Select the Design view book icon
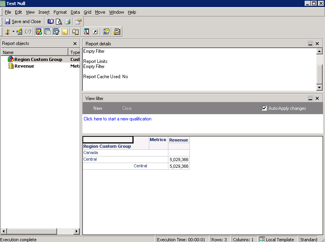 (51, 22)
